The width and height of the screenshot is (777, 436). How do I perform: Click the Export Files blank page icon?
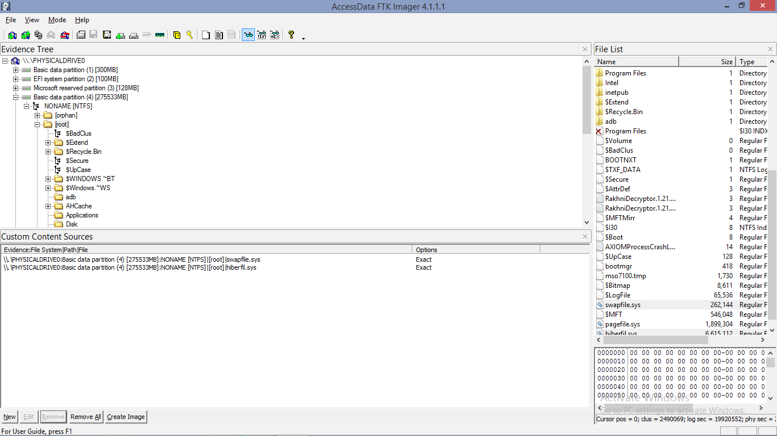(x=205, y=35)
